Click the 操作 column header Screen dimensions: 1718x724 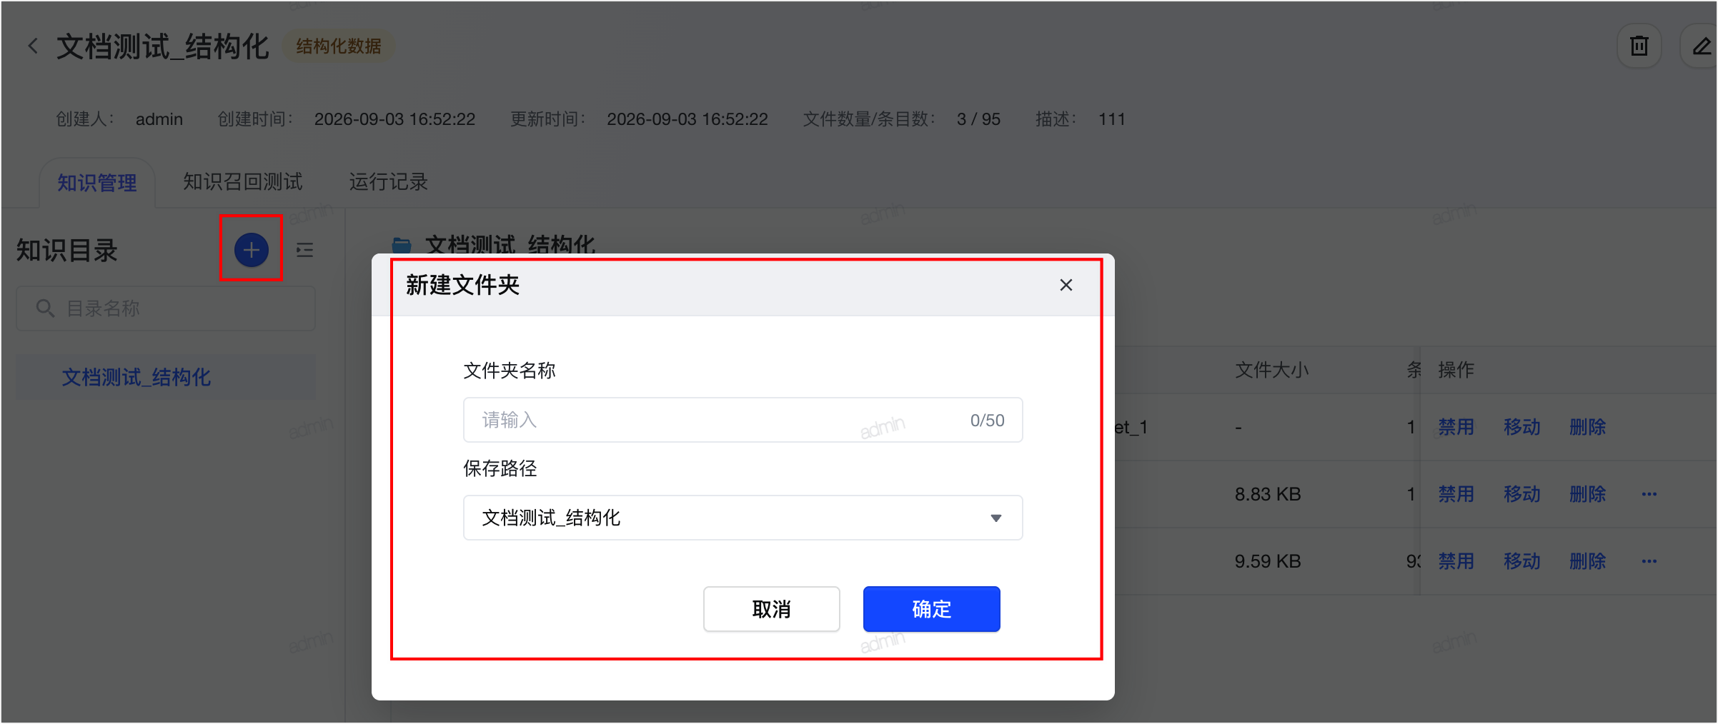tap(1456, 370)
